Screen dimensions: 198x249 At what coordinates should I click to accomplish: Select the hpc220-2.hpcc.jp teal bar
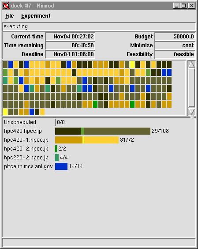[x=57, y=158]
